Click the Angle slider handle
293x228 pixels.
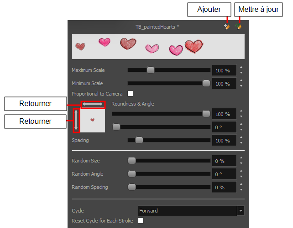click(x=116, y=127)
